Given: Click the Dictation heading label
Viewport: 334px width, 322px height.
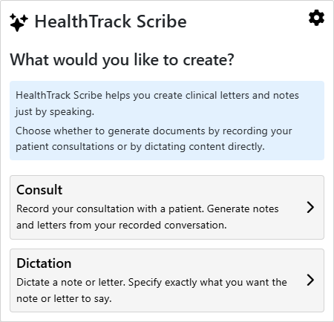Looking at the screenshot, I should [x=44, y=263].
